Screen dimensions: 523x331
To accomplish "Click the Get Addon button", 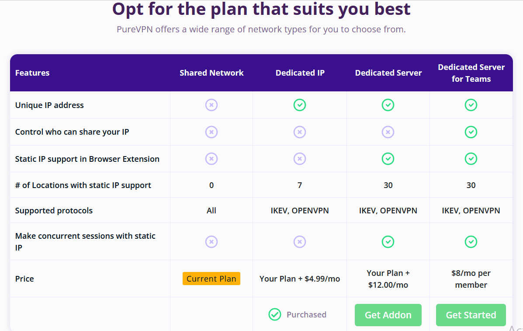I will pos(388,314).
